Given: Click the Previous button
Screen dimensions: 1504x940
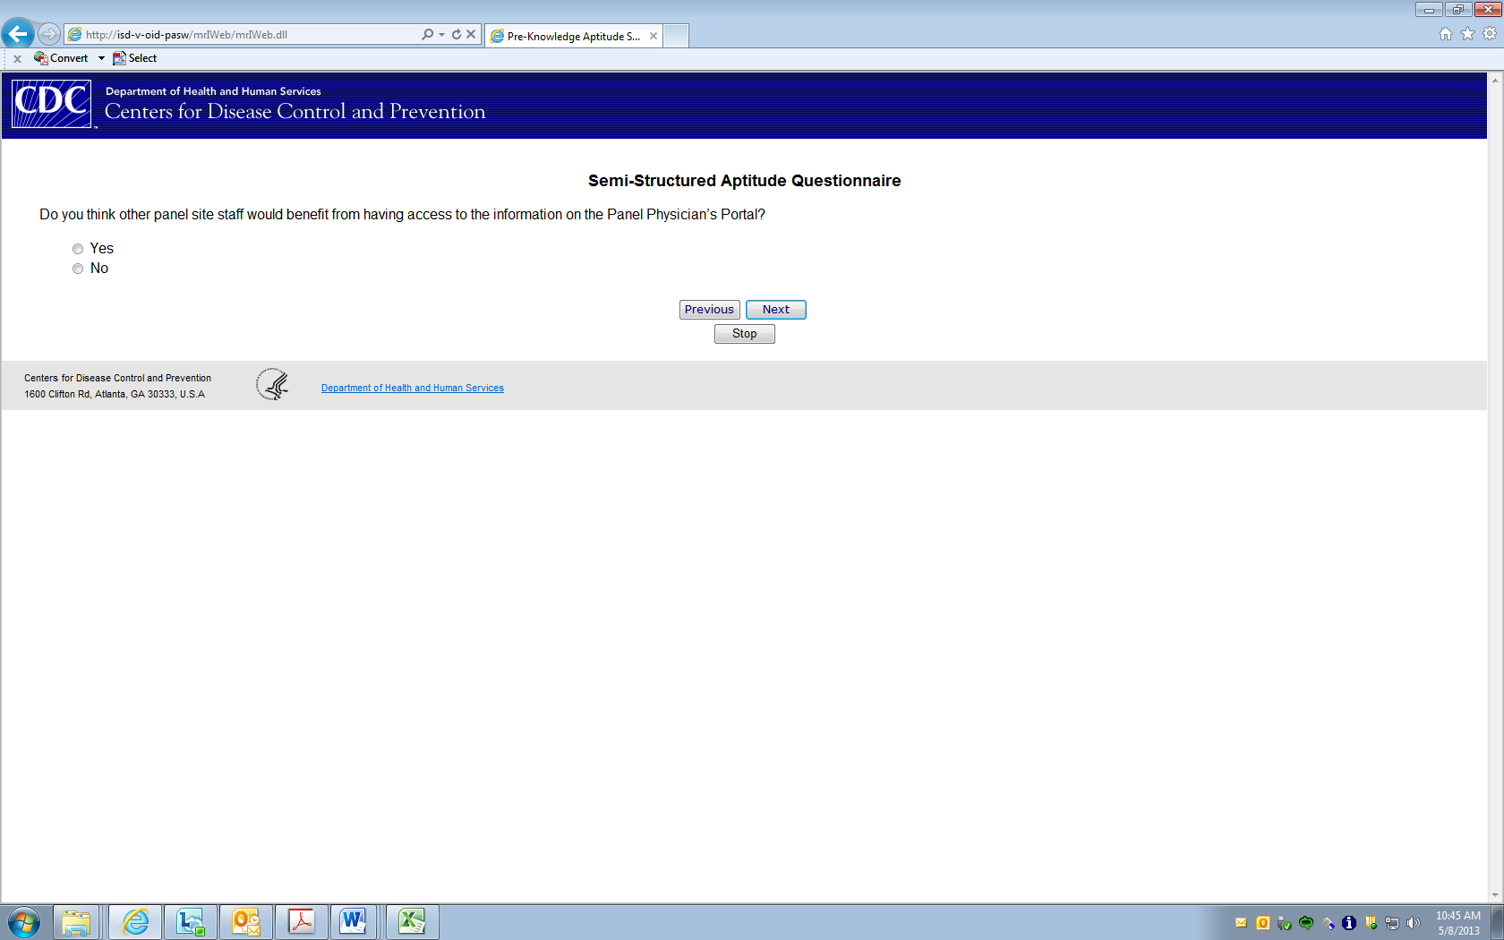Looking at the screenshot, I should click(x=709, y=310).
